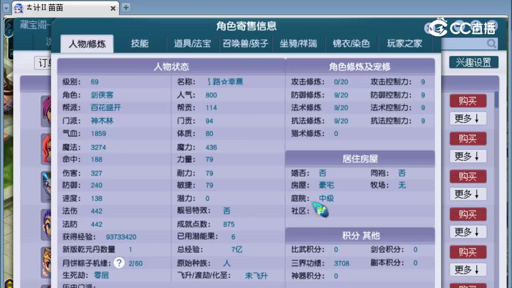Click the bottom 购买 button
This screenshot has height=288, width=512.
[468, 252]
